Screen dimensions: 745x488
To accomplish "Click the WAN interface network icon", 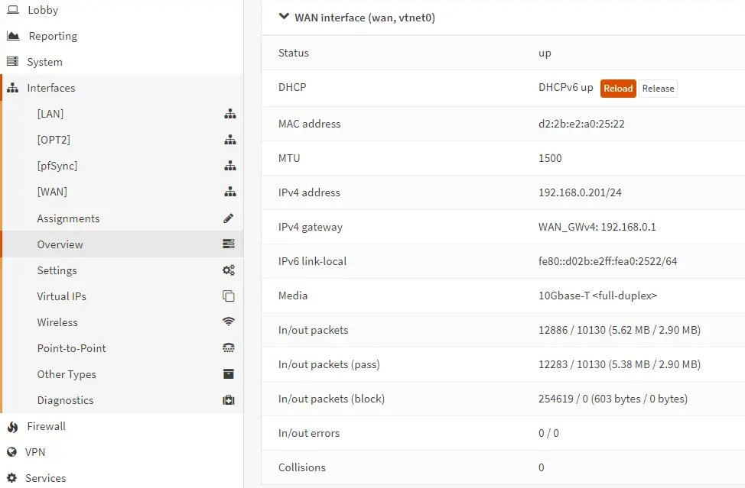I will [230, 192].
